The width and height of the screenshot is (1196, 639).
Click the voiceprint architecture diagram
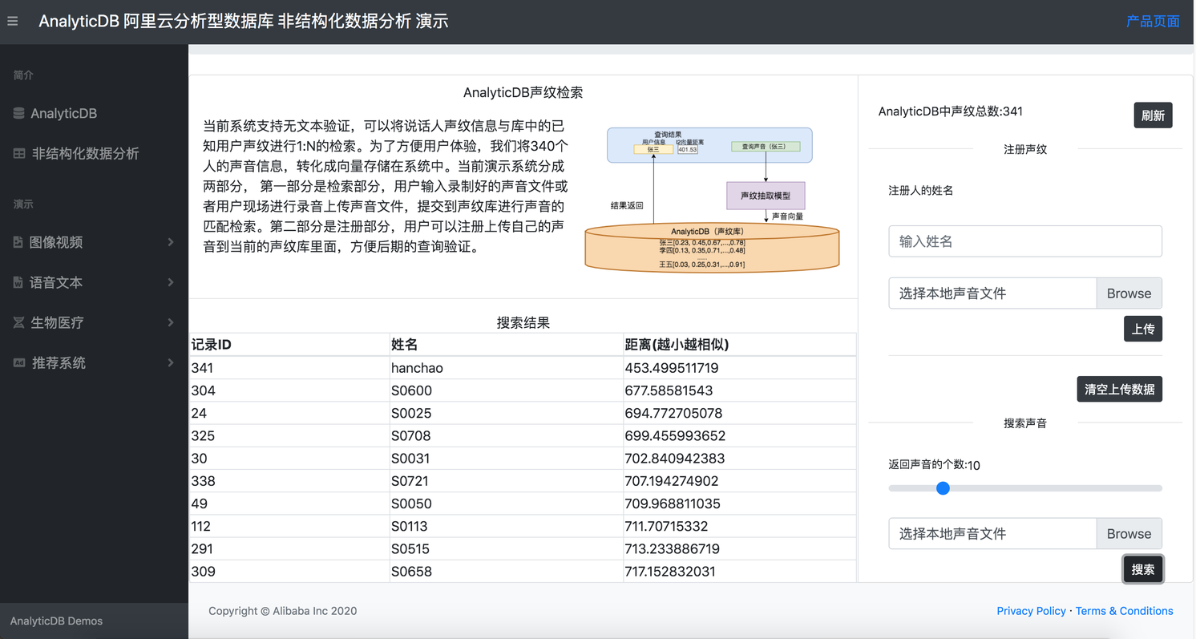(712, 199)
